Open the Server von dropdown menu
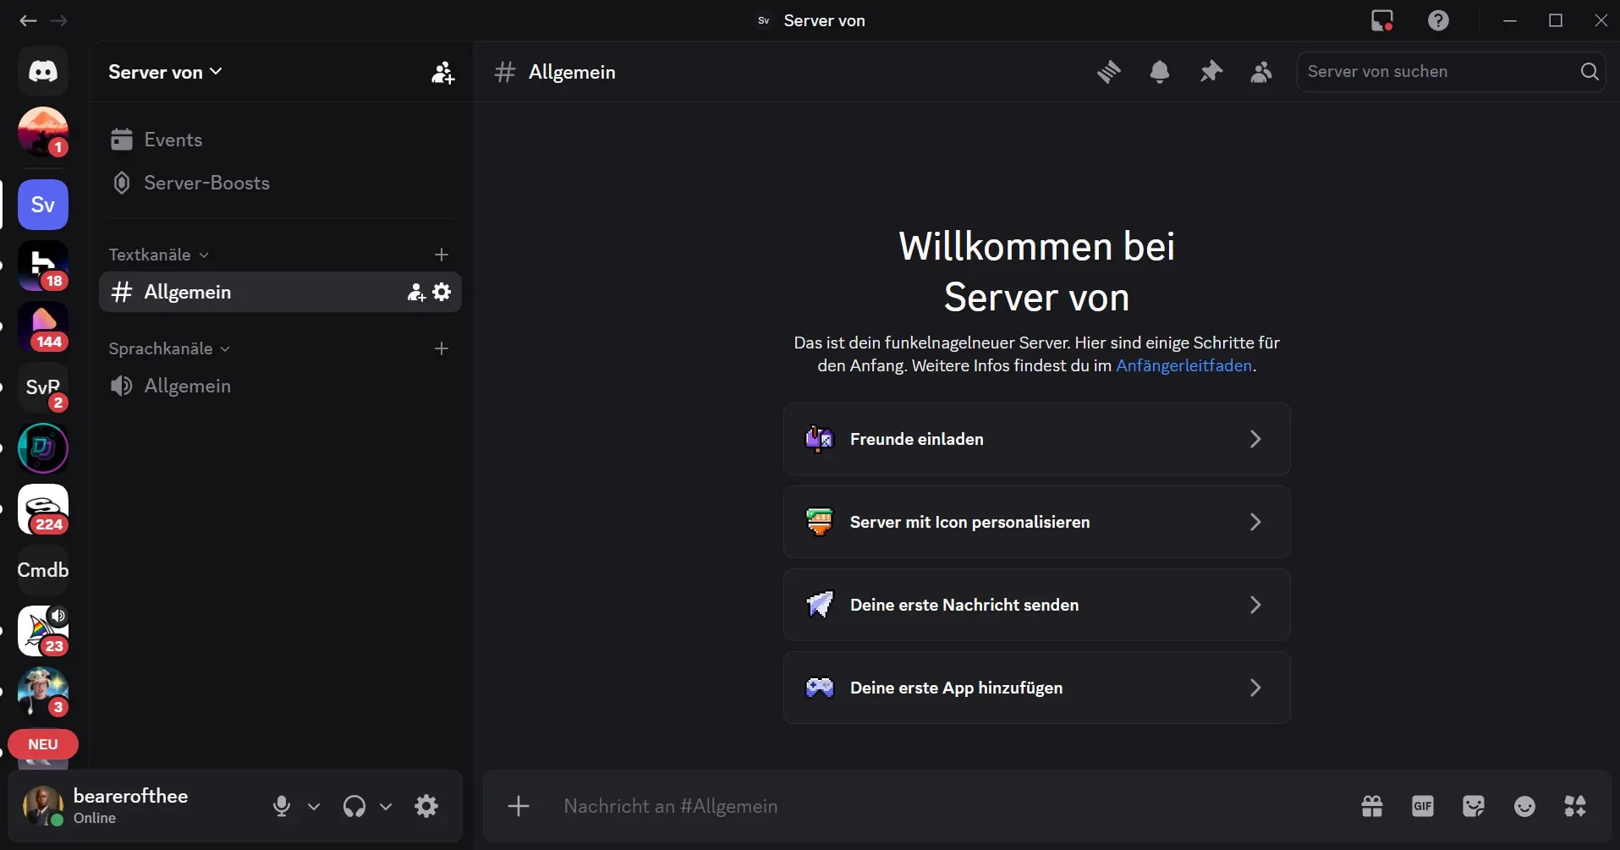This screenshot has height=850, width=1620. click(x=165, y=72)
